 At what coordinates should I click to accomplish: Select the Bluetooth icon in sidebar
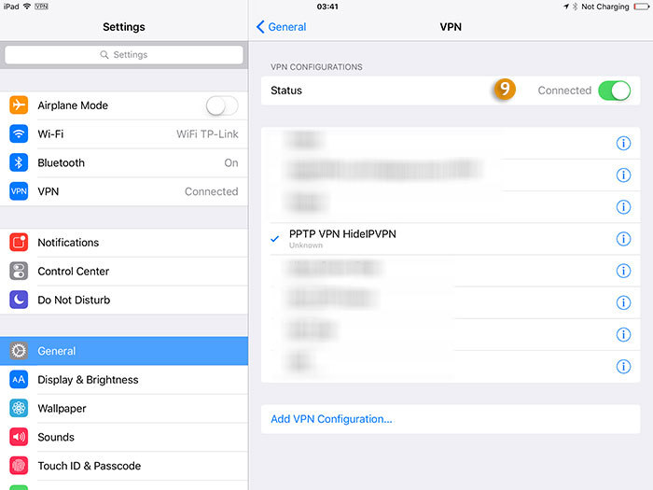point(19,162)
